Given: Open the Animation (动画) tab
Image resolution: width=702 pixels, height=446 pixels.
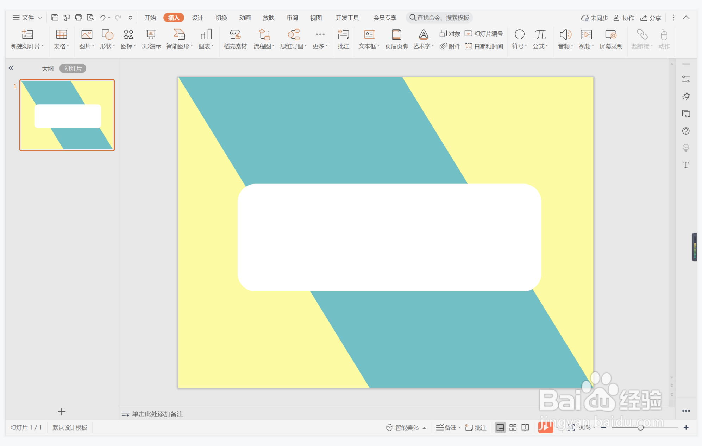Looking at the screenshot, I should (x=245, y=18).
